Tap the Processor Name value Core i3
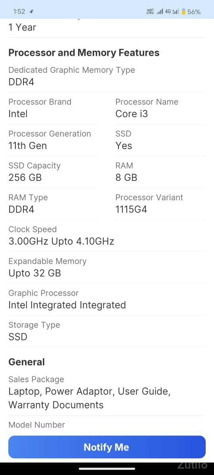The height and width of the screenshot is (475, 214). (132, 114)
